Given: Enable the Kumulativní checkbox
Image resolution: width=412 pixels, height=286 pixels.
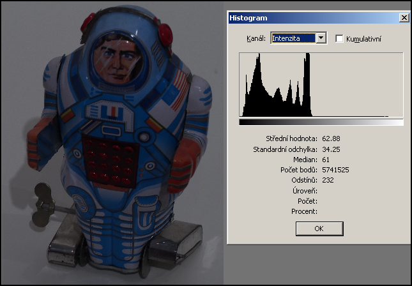Looking at the screenshot, I should pos(339,39).
